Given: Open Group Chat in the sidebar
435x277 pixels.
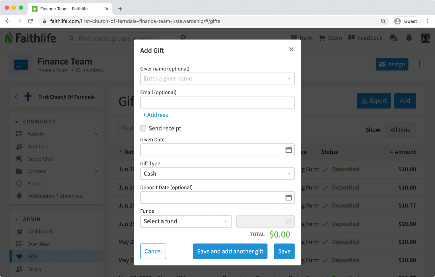Looking at the screenshot, I should pos(40,159).
